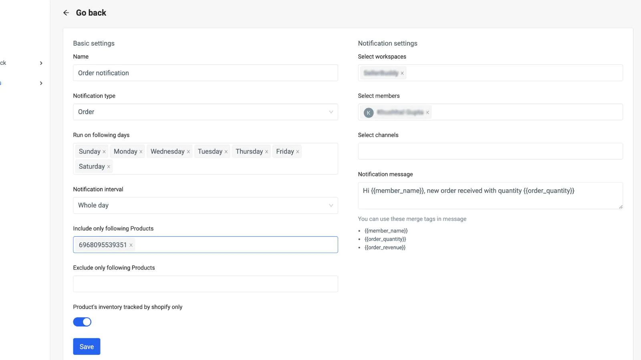The image size is (641, 360).
Task: Open the Notification type dropdown
Action: click(206, 112)
